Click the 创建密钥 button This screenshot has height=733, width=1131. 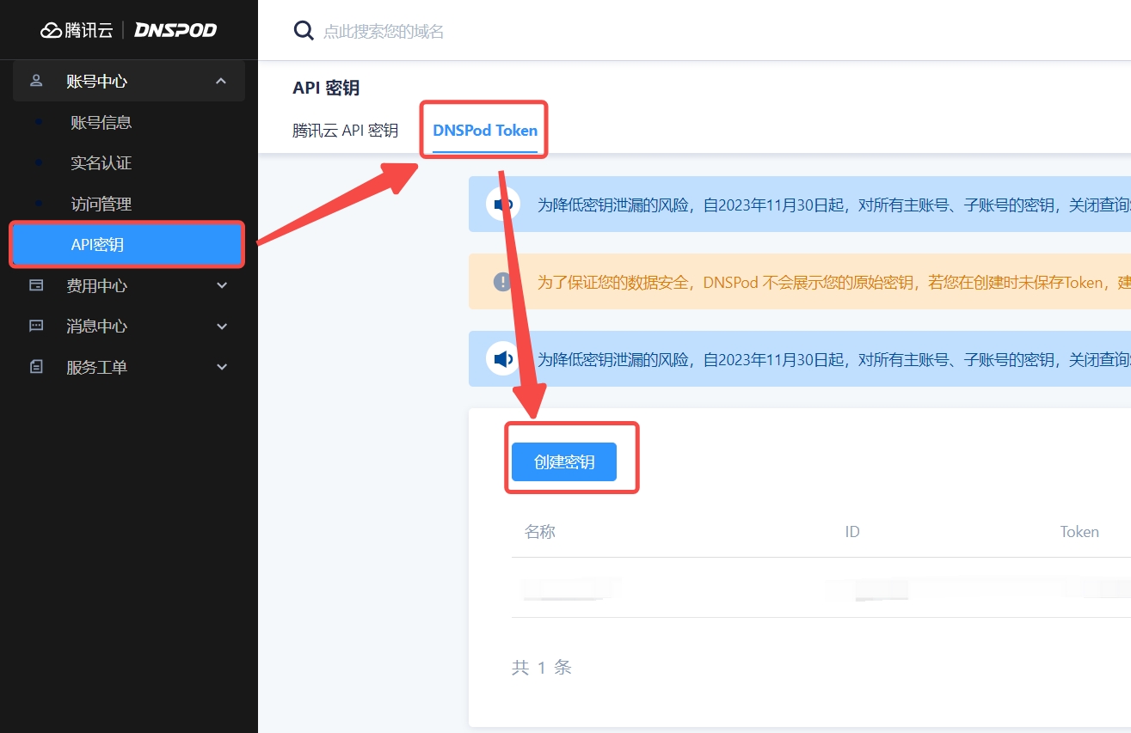[x=564, y=462]
